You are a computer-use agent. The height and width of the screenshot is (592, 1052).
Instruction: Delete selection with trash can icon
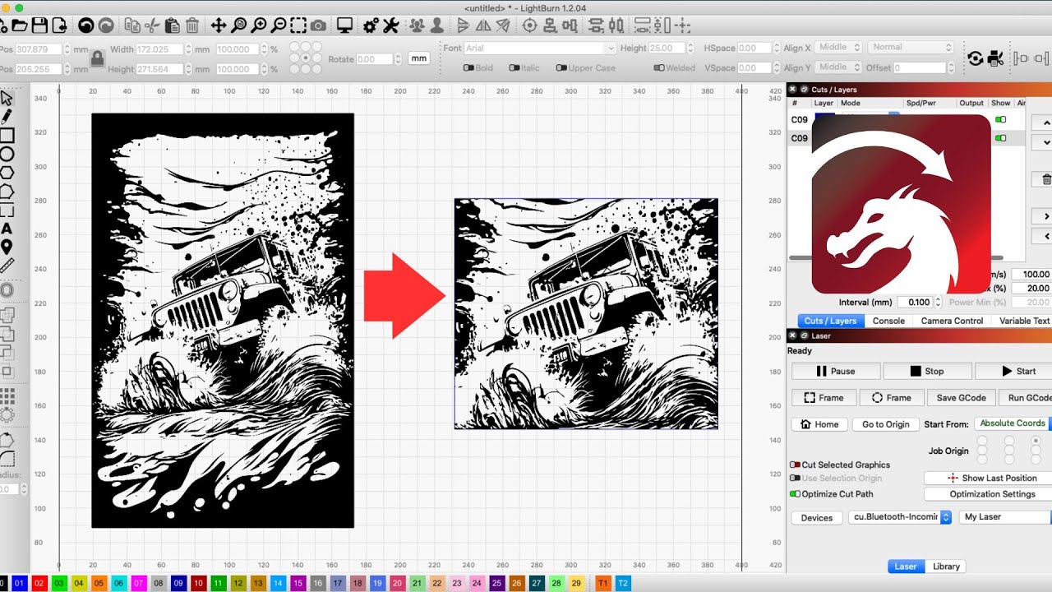click(x=192, y=25)
